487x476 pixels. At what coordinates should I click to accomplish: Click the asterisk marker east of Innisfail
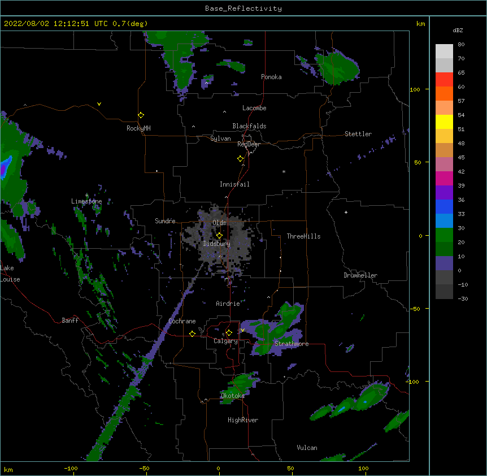tap(284, 171)
